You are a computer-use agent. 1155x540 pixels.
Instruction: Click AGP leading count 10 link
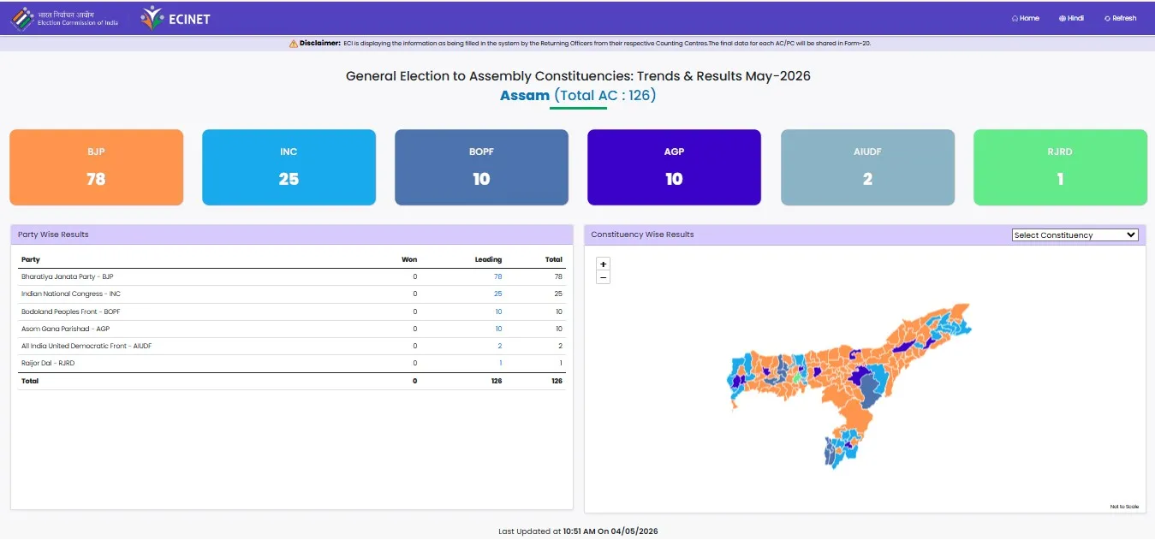(498, 329)
